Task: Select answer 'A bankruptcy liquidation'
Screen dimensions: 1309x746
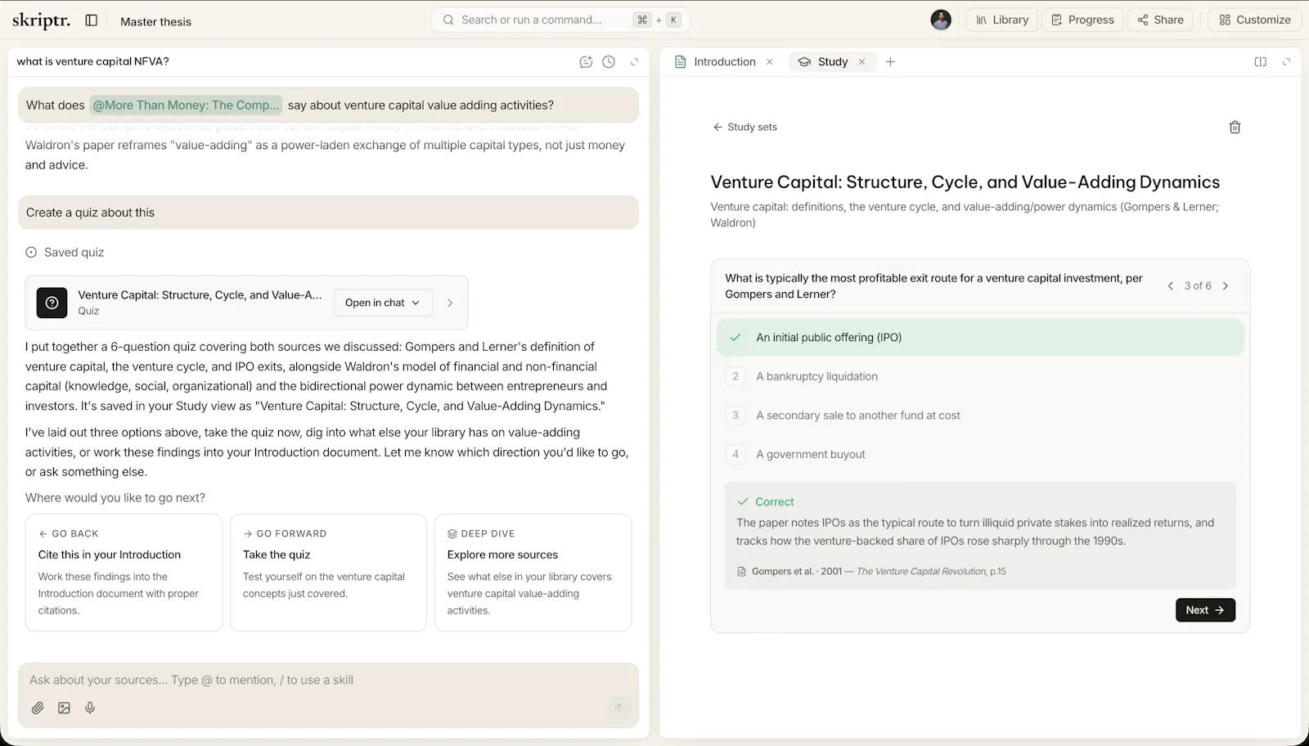Action: 980,376
